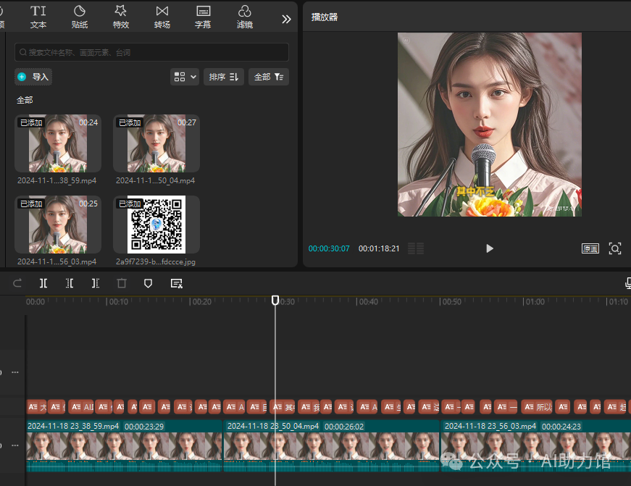Open the 全部 filter menu
Viewport: 631px width, 486px height.
[x=269, y=77]
